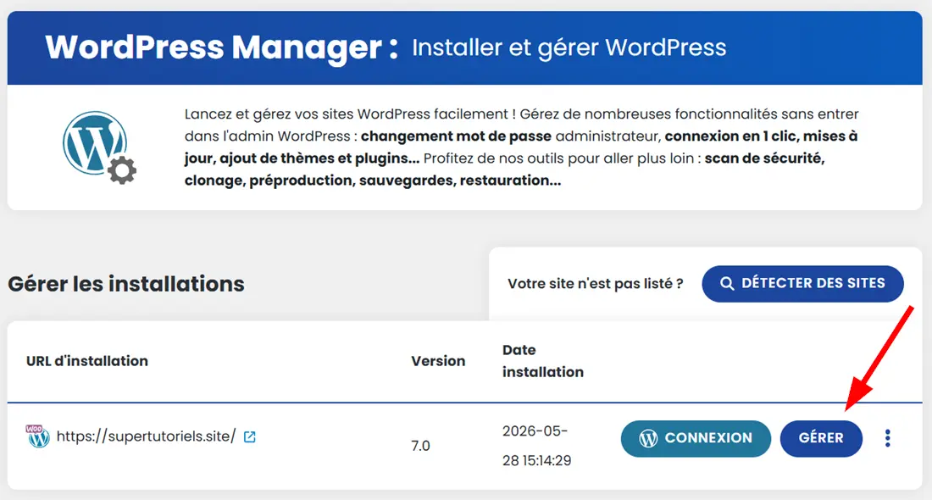Click the version value 7.0
The height and width of the screenshot is (500, 932).
[420, 446]
